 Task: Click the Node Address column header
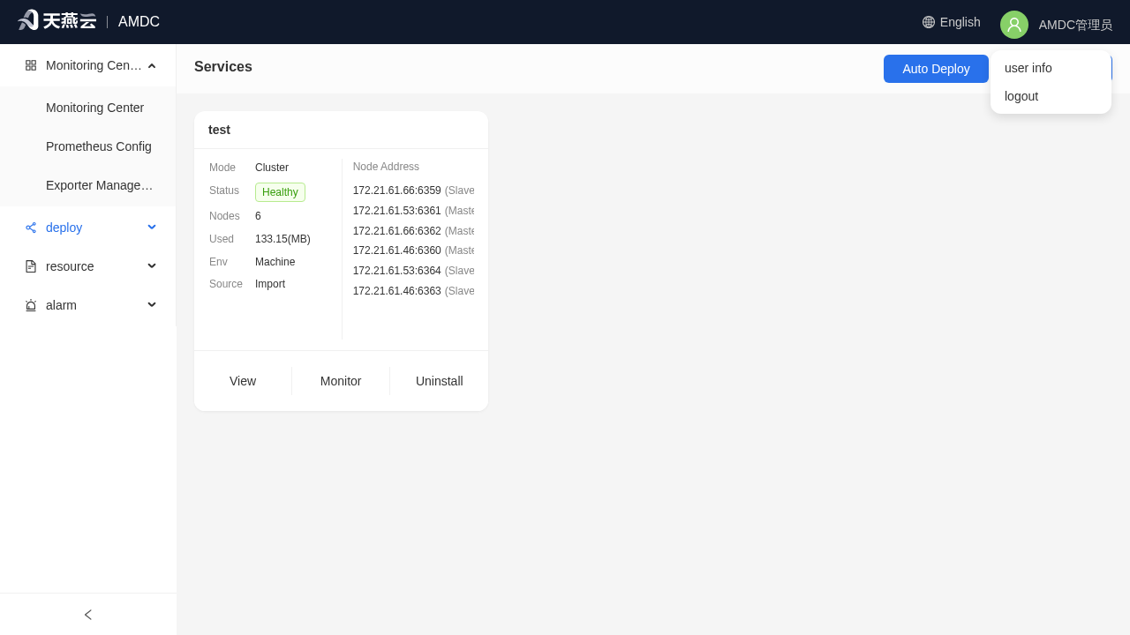(x=386, y=167)
